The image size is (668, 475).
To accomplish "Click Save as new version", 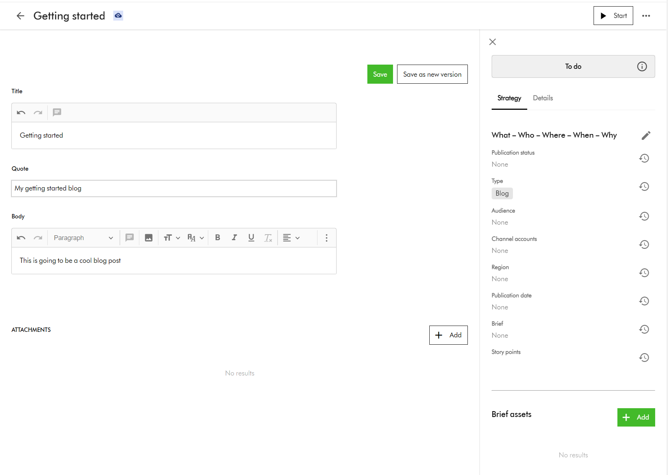I will [x=432, y=74].
